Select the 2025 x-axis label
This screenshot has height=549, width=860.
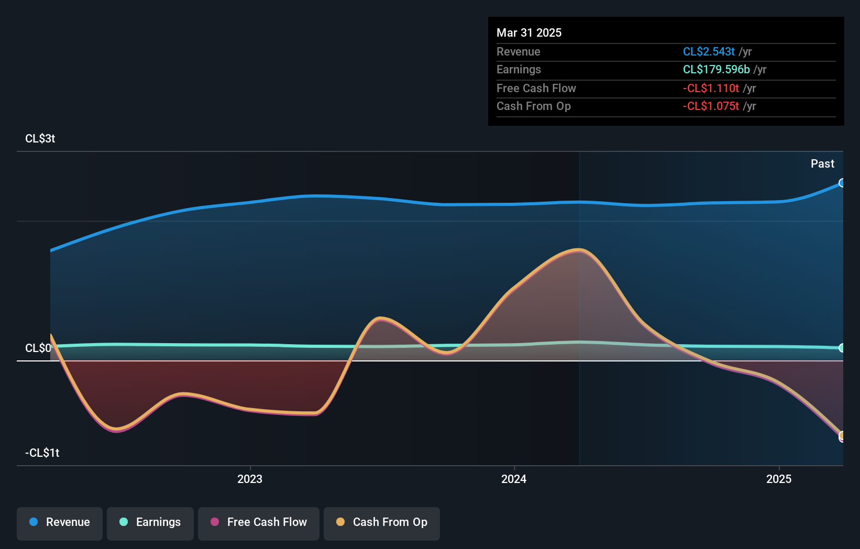(779, 479)
